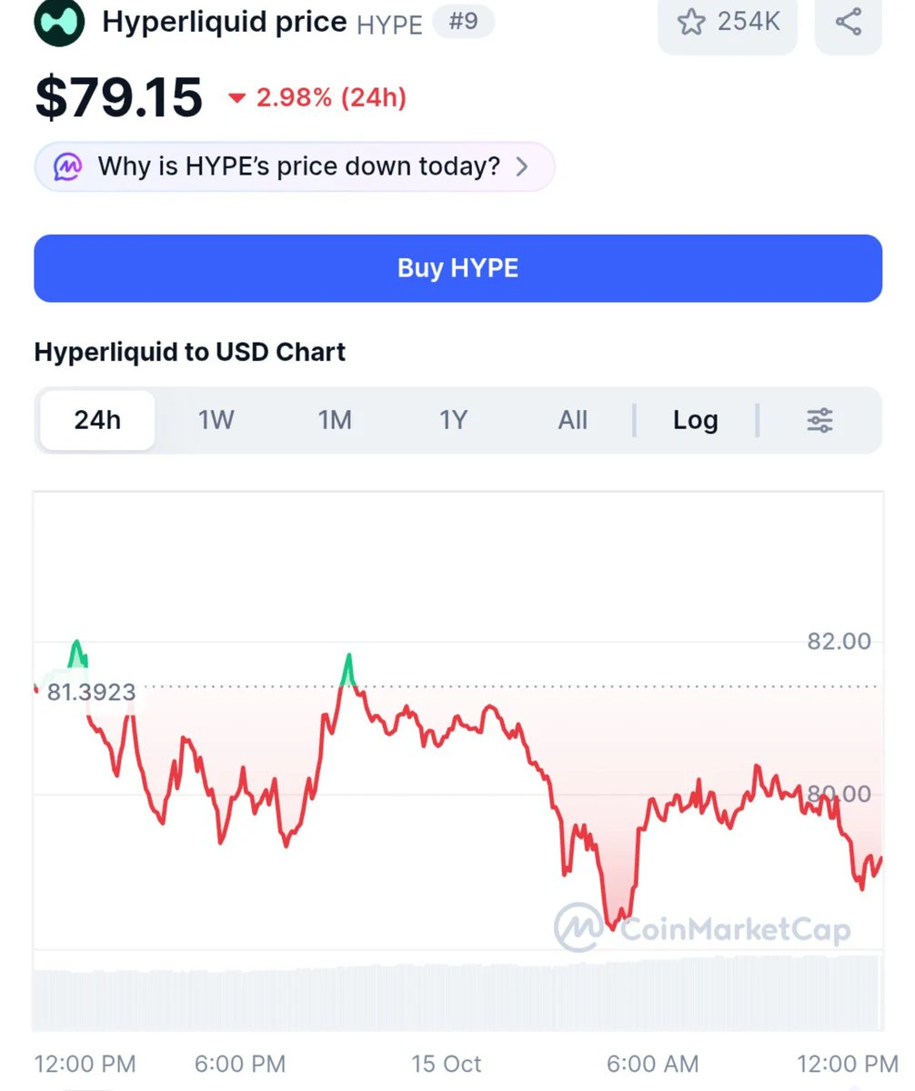Select the 1Y chart range
This screenshot has height=1091, width=915.
pyautogui.click(x=453, y=420)
